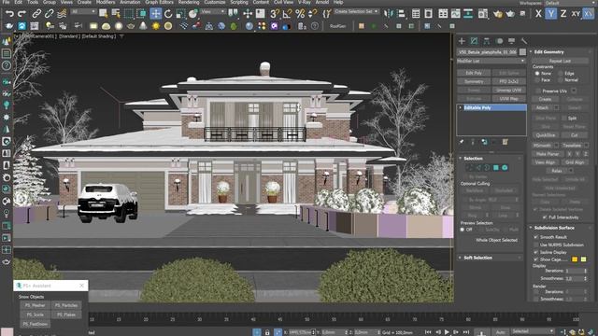
Task: Collapse the Selection rollout
Action: [x=473, y=158]
